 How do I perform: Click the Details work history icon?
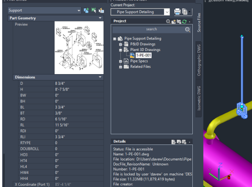click(184, 142)
